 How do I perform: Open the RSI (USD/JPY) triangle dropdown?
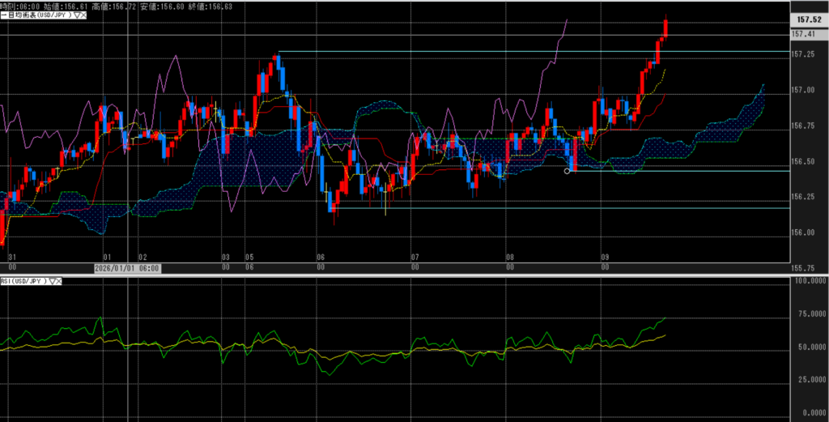coord(51,281)
